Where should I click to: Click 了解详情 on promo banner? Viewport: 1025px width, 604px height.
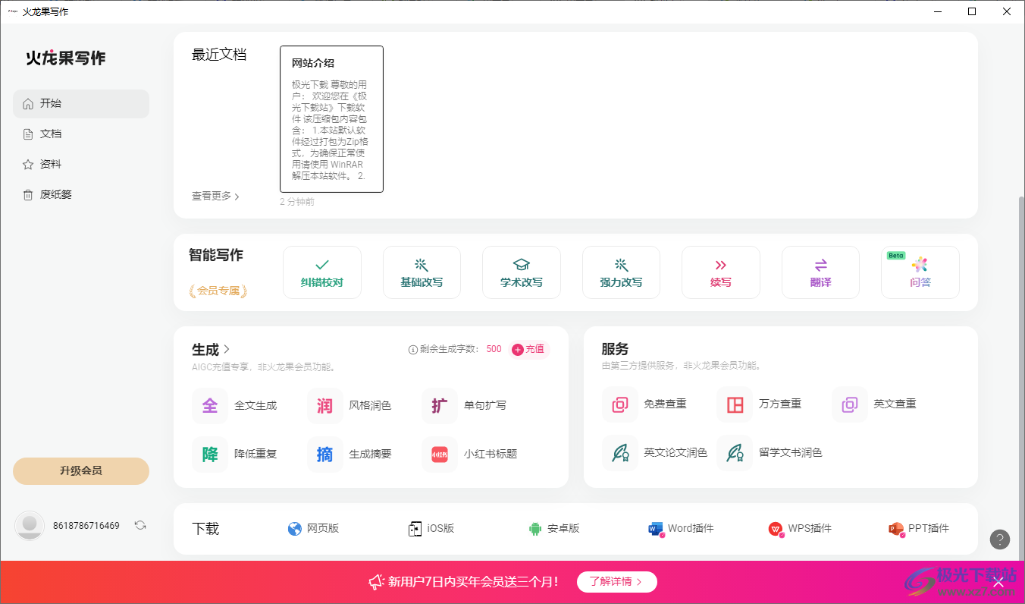[x=617, y=582]
